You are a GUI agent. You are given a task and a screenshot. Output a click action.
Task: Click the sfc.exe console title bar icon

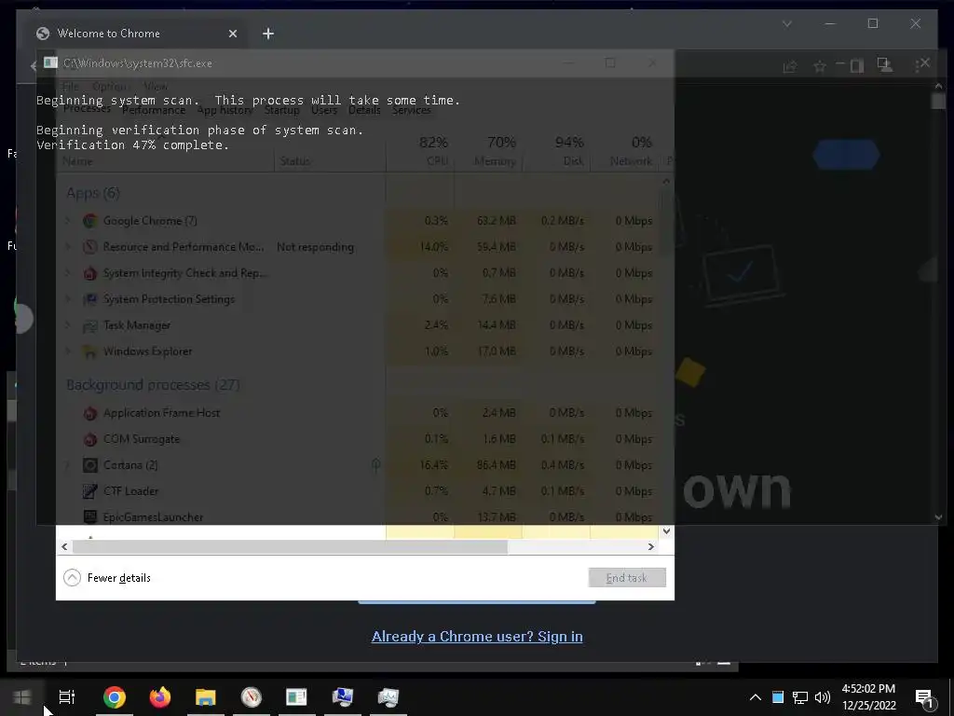click(50, 62)
